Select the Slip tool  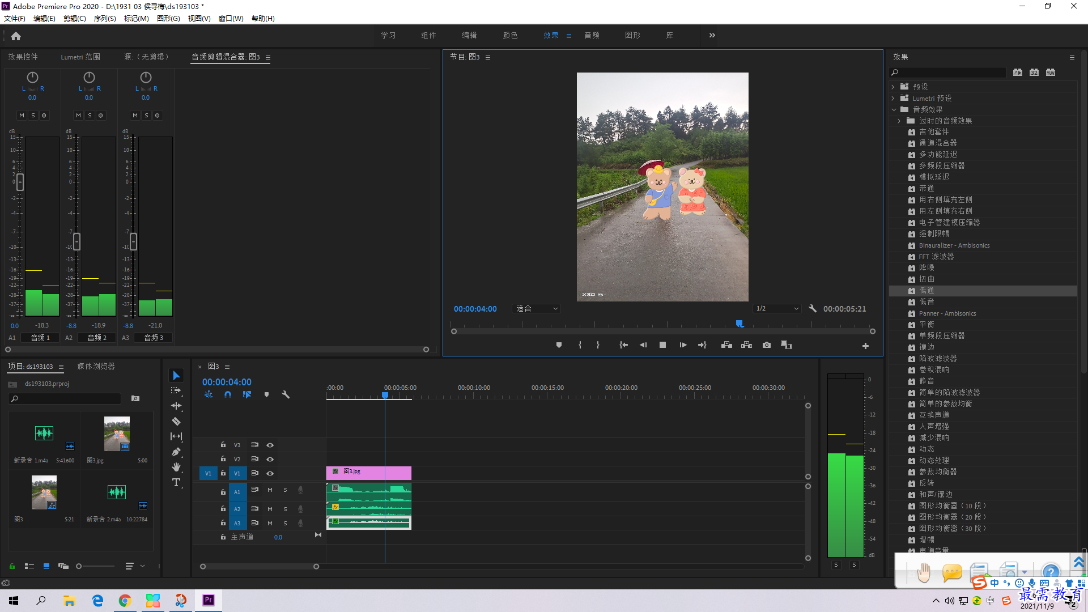[x=176, y=436]
